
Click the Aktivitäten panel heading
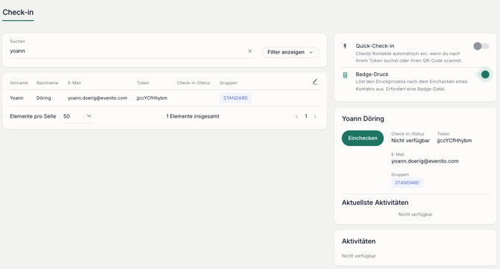pyautogui.click(x=358, y=241)
